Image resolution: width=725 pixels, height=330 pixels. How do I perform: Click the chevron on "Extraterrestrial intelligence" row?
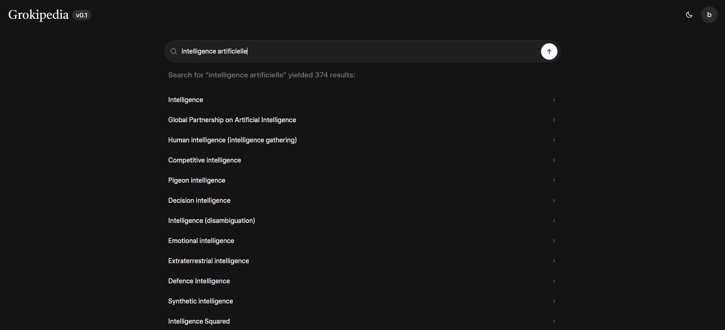pyautogui.click(x=554, y=261)
